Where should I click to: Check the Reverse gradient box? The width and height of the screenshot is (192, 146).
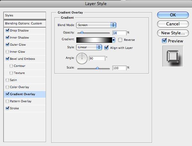120,40
